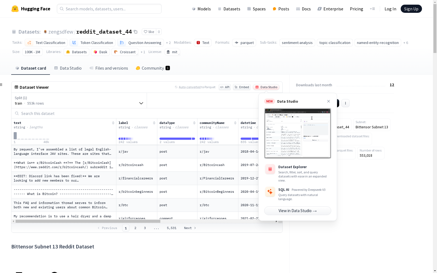
Task: Go to page 3 of the dataset
Action: [145, 228]
